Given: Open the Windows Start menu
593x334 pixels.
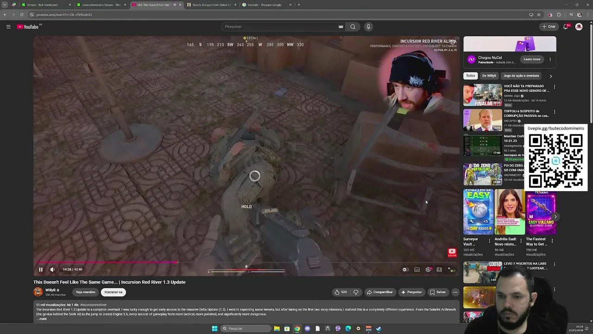Looking at the screenshot, I should click(214, 328).
